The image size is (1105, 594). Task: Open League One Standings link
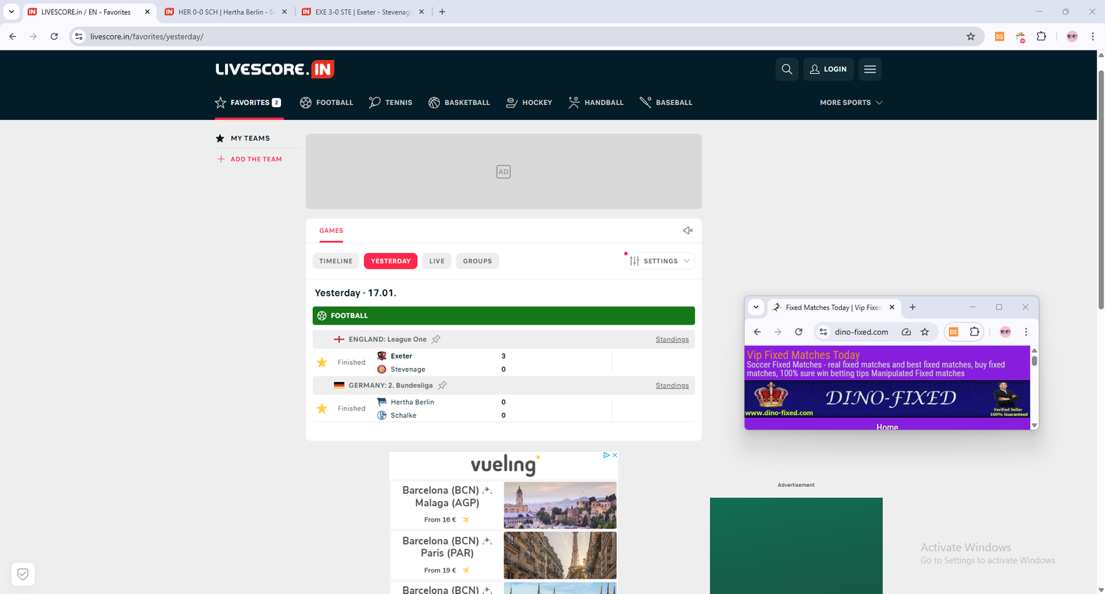pyautogui.click(x=672, y=339)
